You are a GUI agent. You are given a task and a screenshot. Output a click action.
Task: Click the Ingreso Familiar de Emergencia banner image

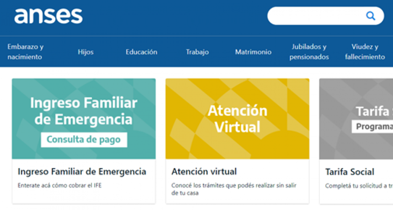(x=84, y=119)
